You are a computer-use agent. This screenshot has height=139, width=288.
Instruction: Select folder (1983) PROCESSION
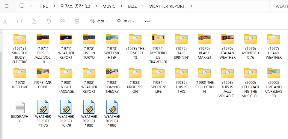tap(135, 80)
